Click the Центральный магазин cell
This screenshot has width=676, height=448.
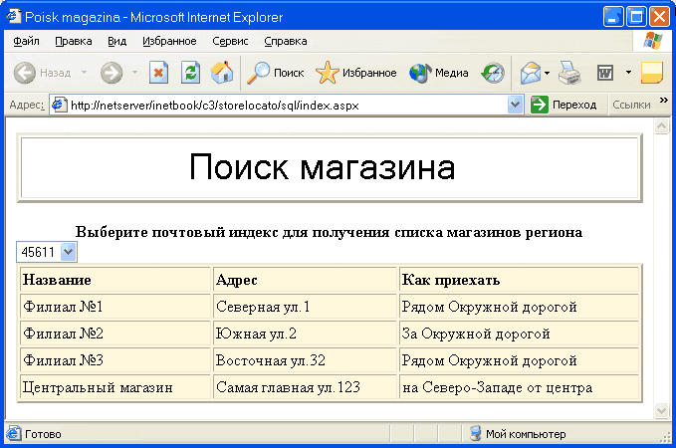point(115,387)
